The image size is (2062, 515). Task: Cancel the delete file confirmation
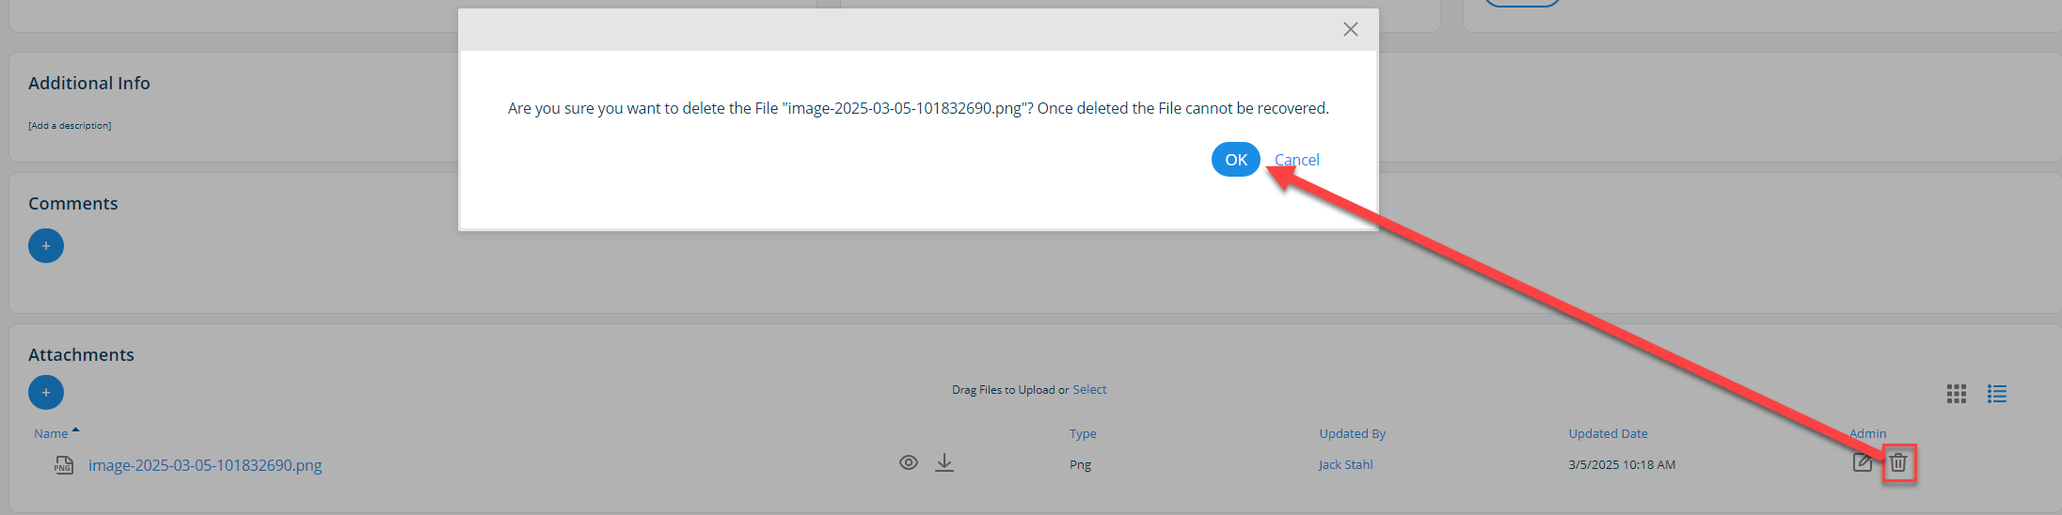(1296, 160)
